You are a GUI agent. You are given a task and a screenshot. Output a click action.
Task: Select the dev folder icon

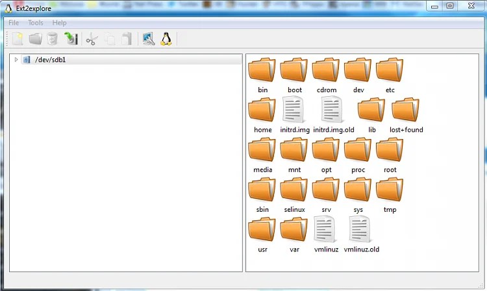358,70
